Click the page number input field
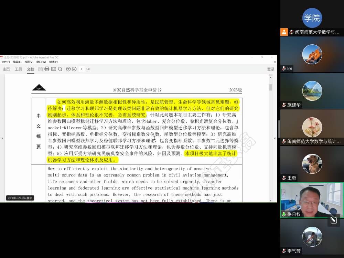This screenshot has height=258, width=344. [81, 69]
